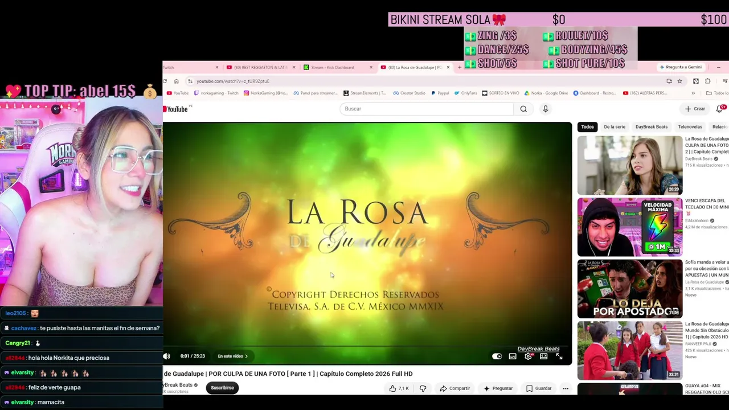Open the bookmarks folder 'Todos los'
Screen dimensions: 729x410
tap(717, 93)
